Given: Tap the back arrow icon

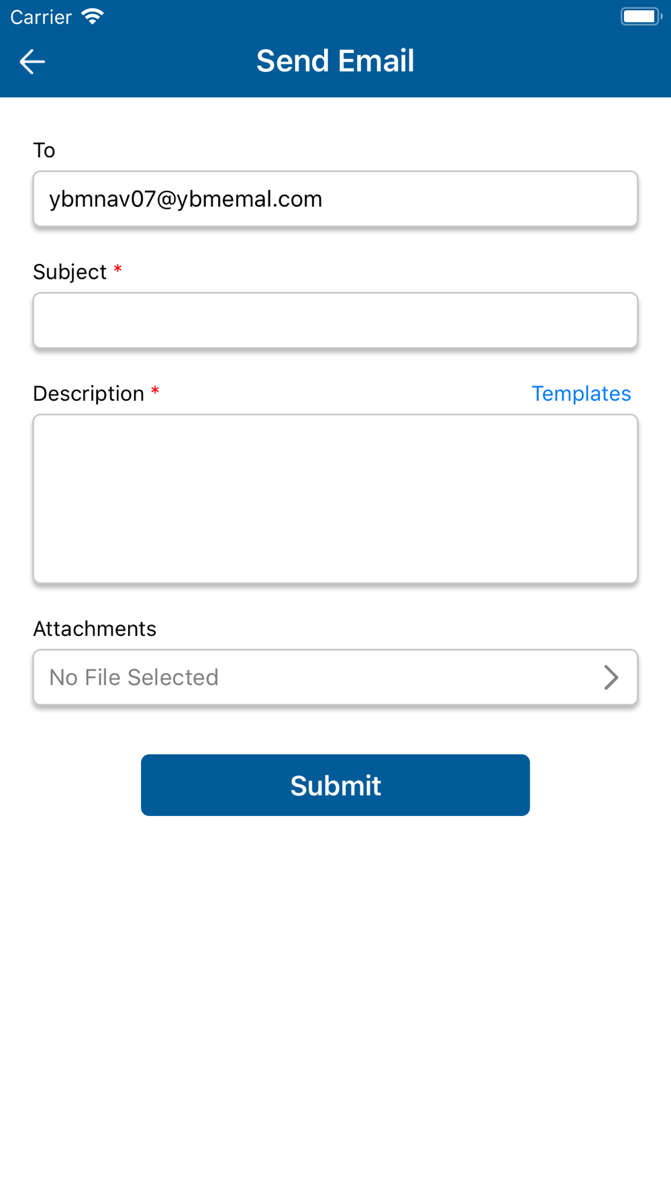Looking at the screenshot, I should pyautogui.click(x=32, y=62).
